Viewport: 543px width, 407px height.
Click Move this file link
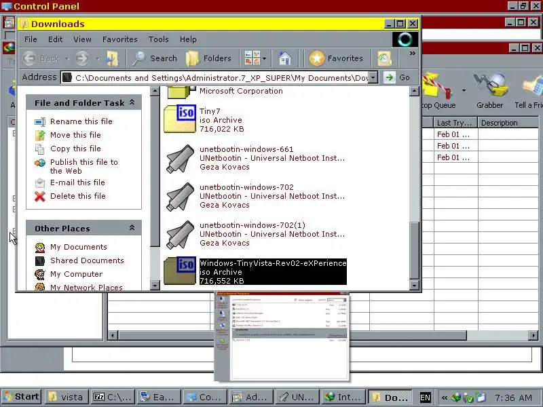[x=75, y=135]
